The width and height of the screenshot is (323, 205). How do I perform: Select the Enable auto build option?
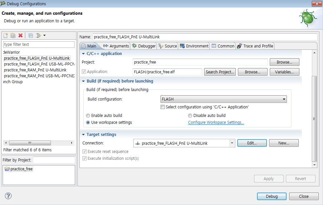[88, 116]
